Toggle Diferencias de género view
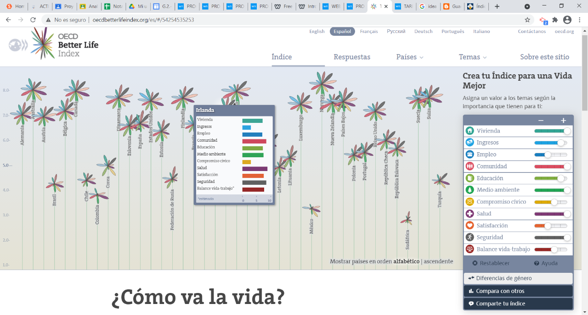Viewport: 588px width, 315px height. 518,278
